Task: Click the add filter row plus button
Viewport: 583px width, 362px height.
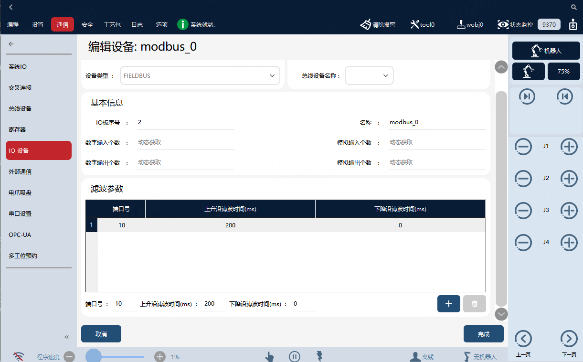Action: (x=449, y=304)
